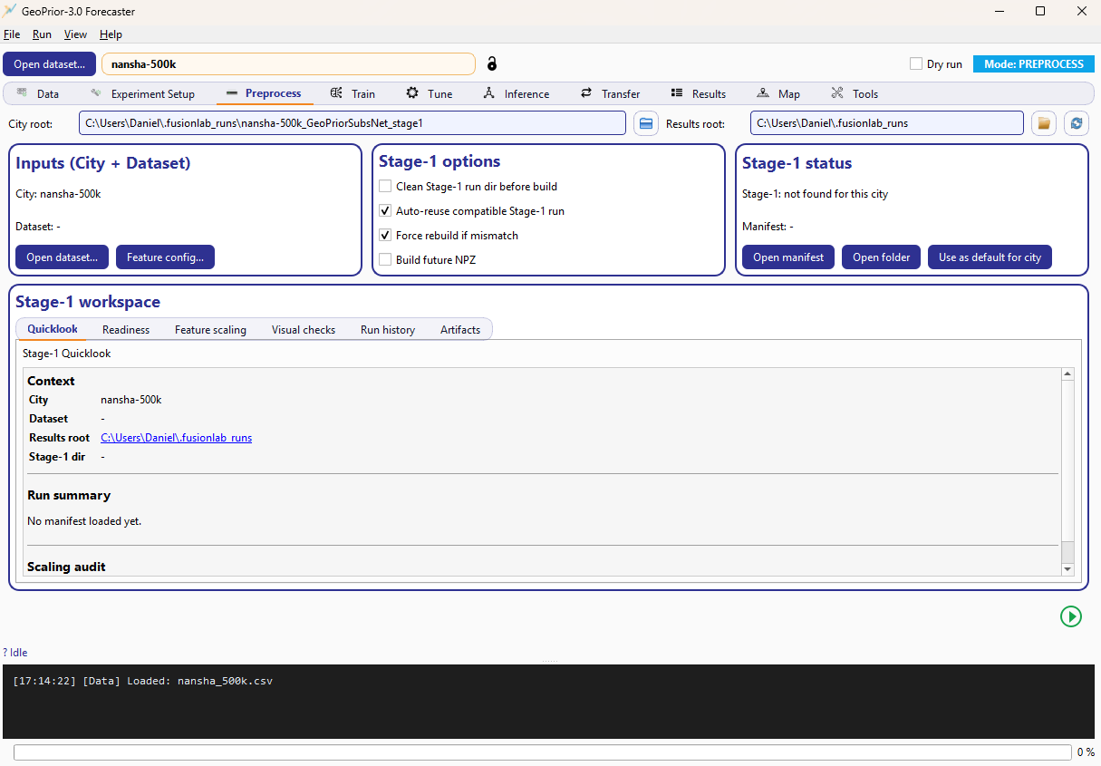The height and width of the screenshot is (766, 1101).
Task: Switch to the Tune tab
Action: coord(430,93)
